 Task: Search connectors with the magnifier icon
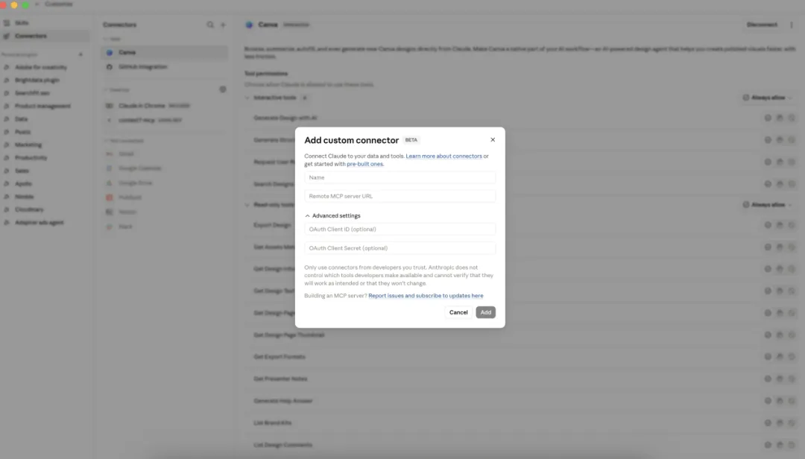pyautogui.click(x=210, y=25)
